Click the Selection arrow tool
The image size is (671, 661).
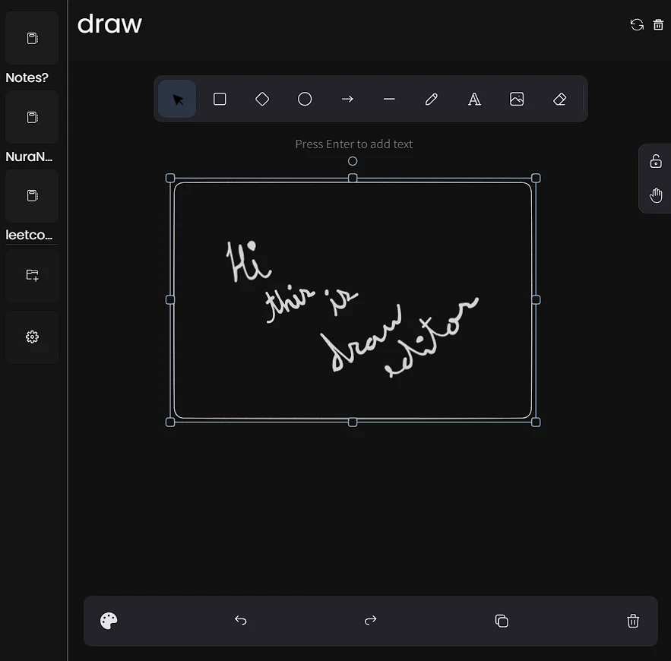click(178, 100)
